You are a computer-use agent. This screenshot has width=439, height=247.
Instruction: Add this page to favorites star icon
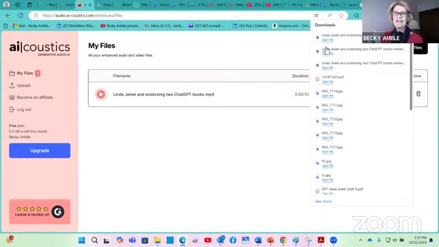coord(341,16)
